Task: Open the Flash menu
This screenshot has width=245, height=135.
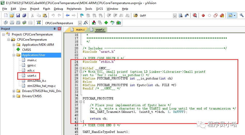Action: tap(46, 9)
